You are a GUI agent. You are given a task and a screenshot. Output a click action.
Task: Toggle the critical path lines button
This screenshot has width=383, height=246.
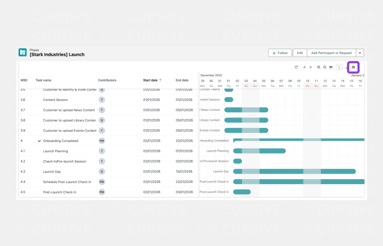339,67
